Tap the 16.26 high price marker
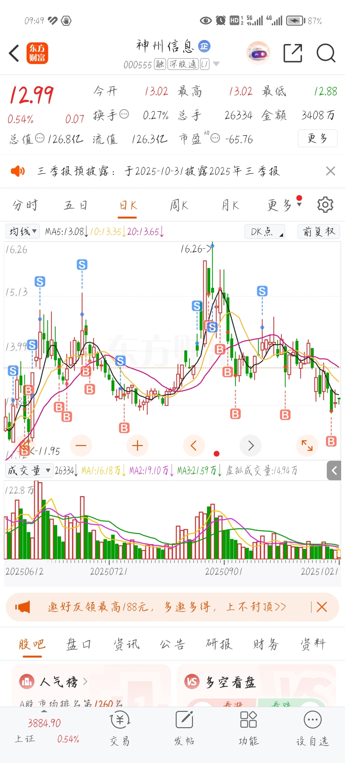345x763 pixels. (196, 249)
